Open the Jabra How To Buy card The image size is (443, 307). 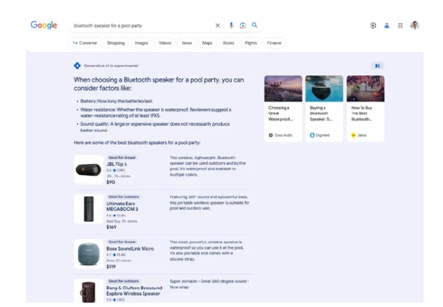(x=365, y=108)
